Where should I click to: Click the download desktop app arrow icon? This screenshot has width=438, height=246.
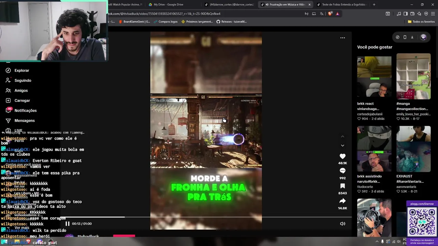click(x=412, y=37)
